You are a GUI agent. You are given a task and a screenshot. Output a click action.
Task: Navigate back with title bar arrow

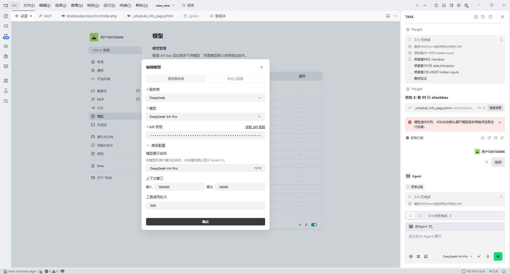(417, 5)
